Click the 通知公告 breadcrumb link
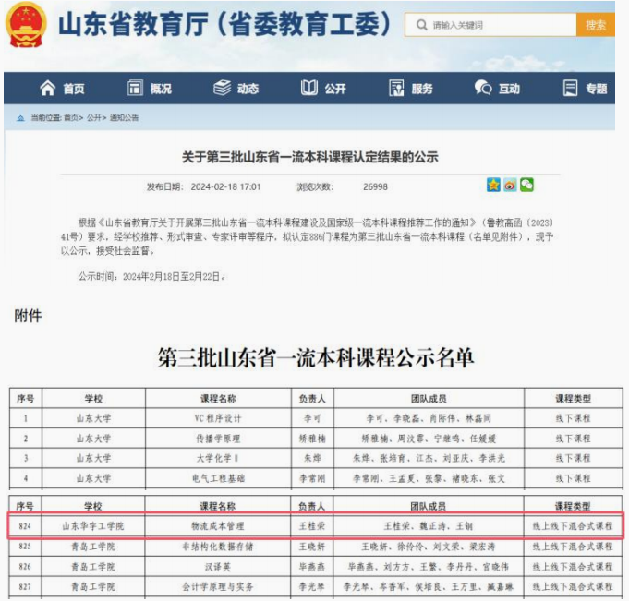 (x=124, y=118)
